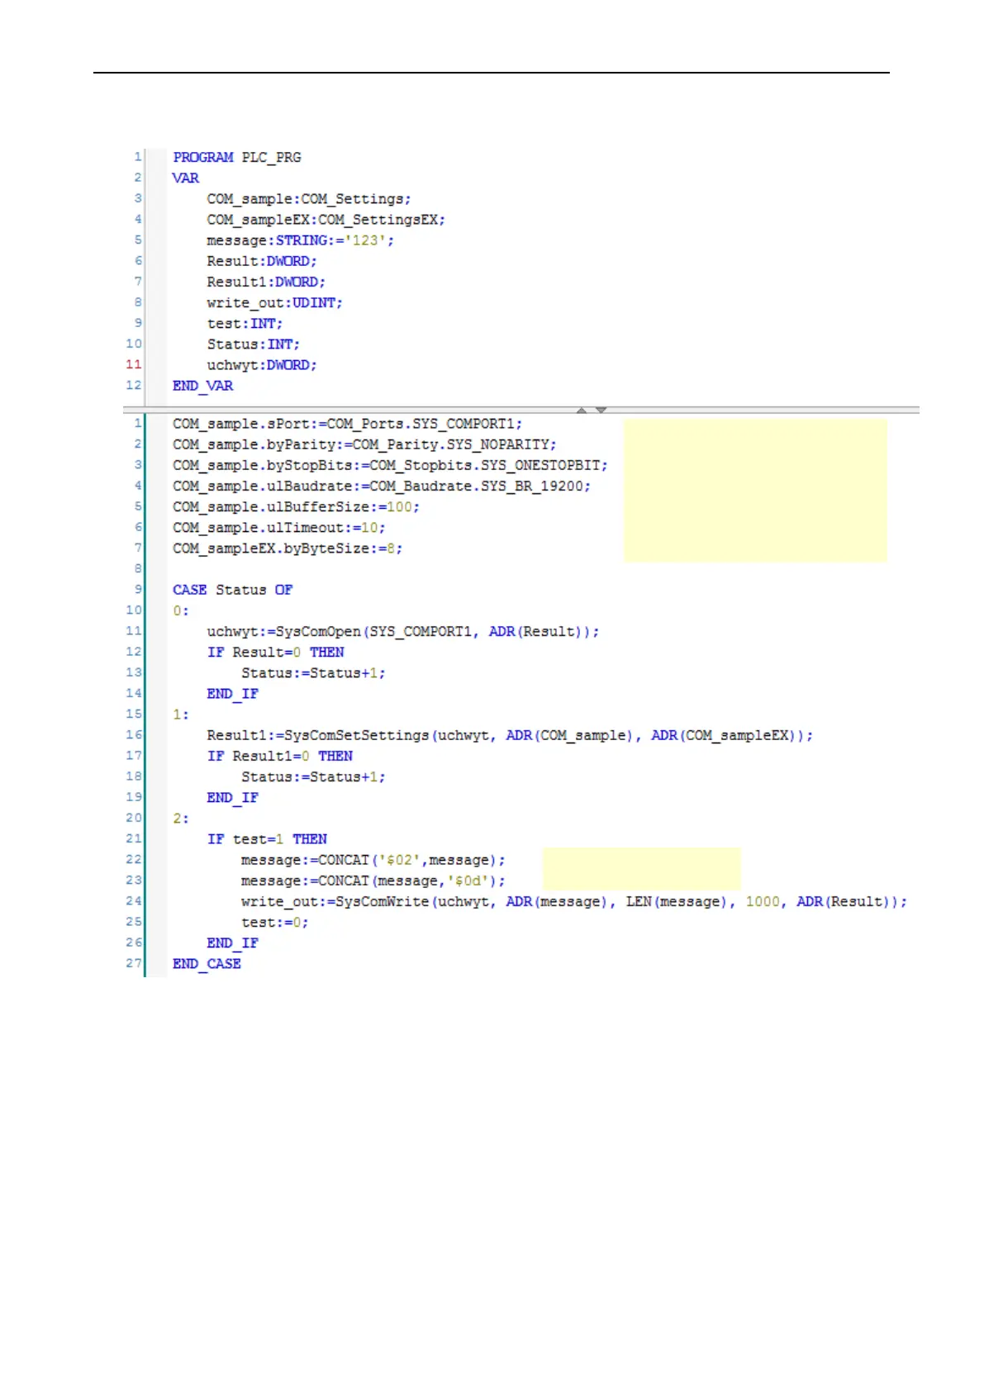The image size is (984, 1391).
Task: Click the timeout value 1000 in SysComWrite
Action: 763,902
